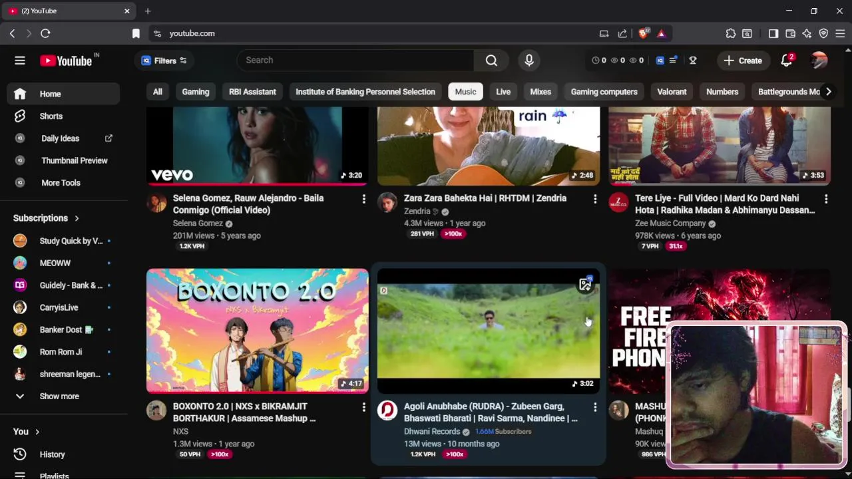Open Zee Music Company channel avatar

click(618, 202)
